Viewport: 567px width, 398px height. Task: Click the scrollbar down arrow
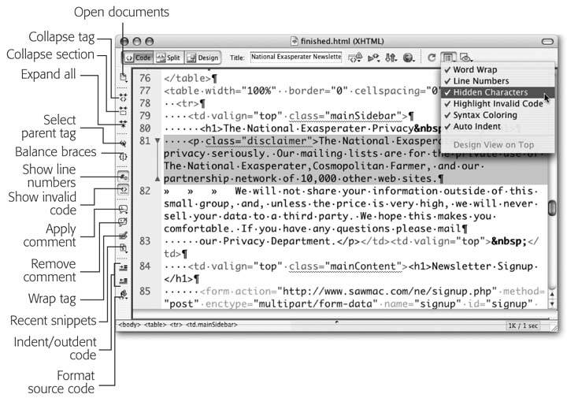(552, 303)
